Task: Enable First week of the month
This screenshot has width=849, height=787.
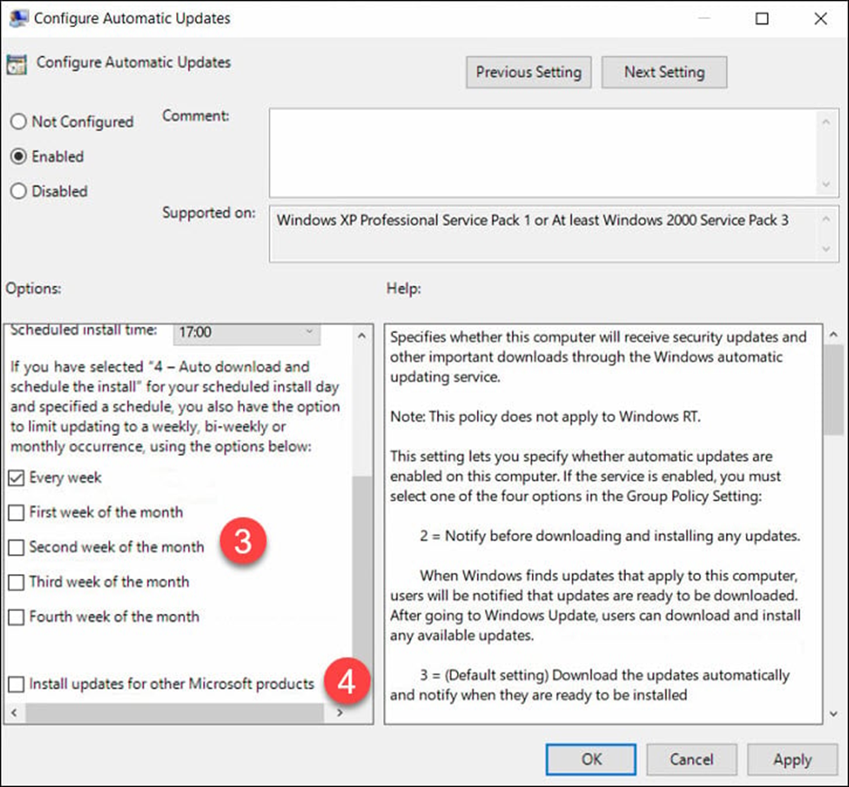Action: (15, 512)
